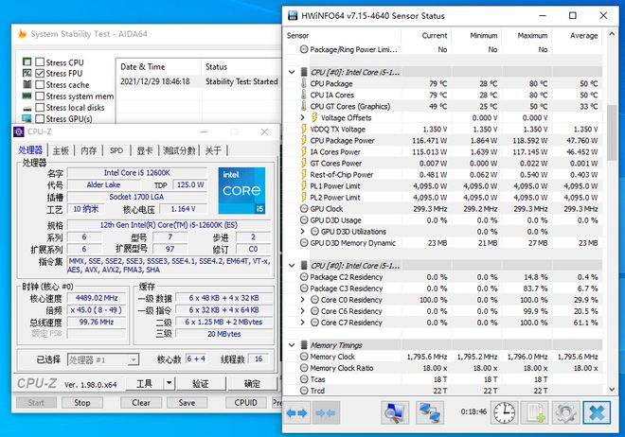Click Stress FPU chip icon in AIDA64
This screenshot has height=437, width=625.
click(27, 73)
